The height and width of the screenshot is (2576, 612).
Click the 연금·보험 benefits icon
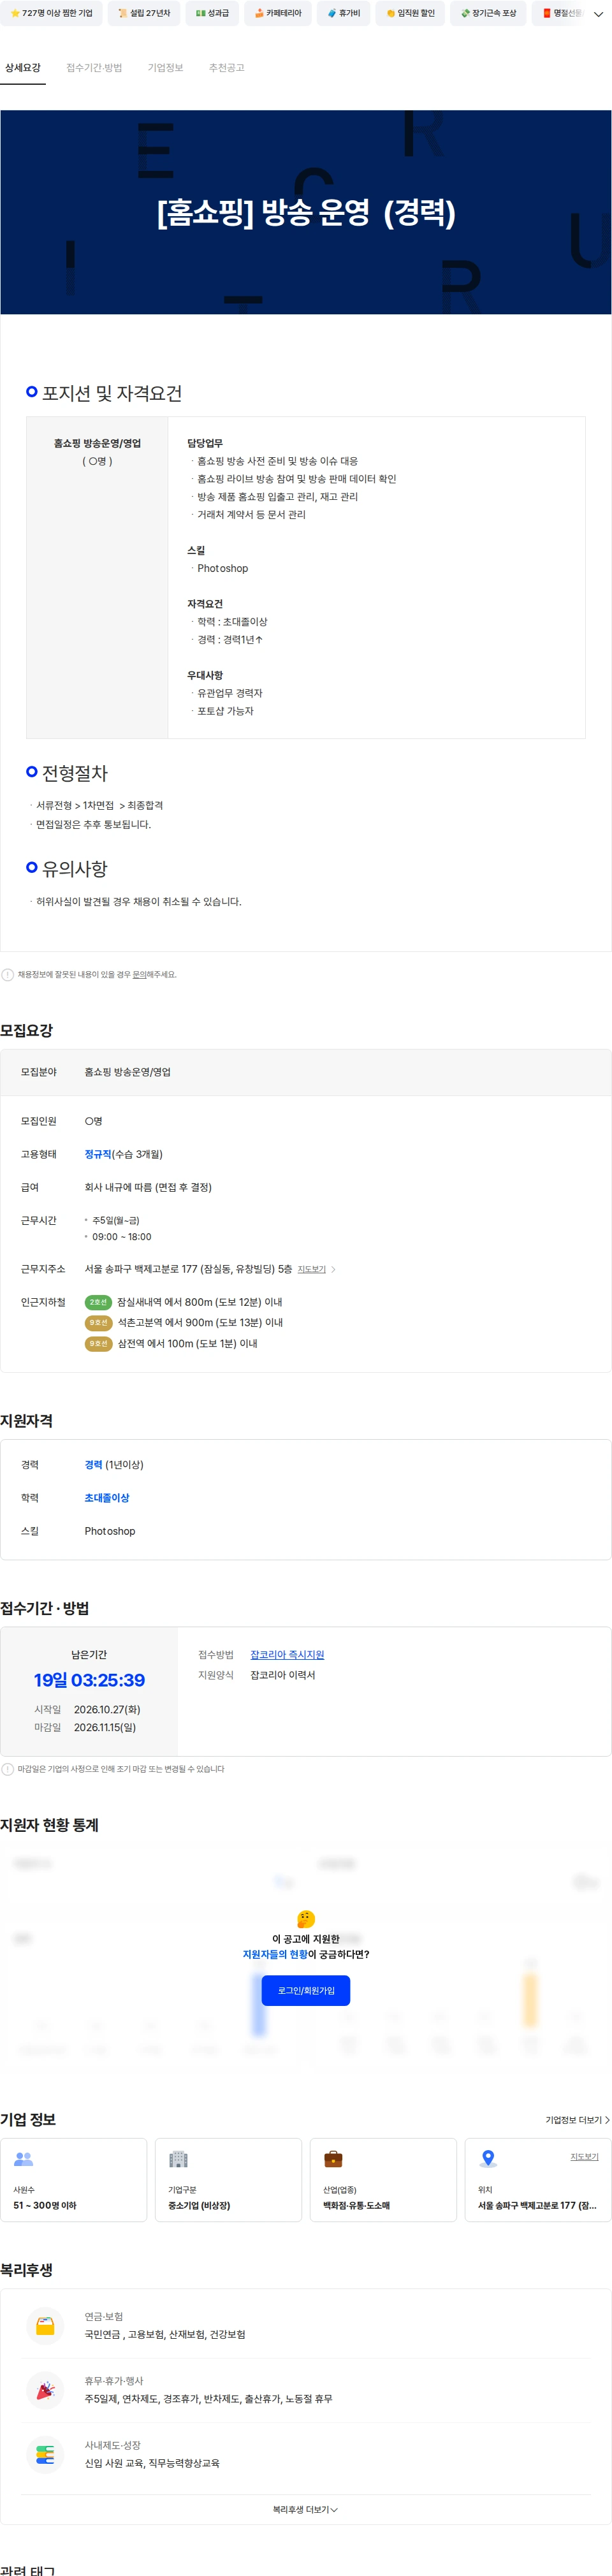point(45,2325)
